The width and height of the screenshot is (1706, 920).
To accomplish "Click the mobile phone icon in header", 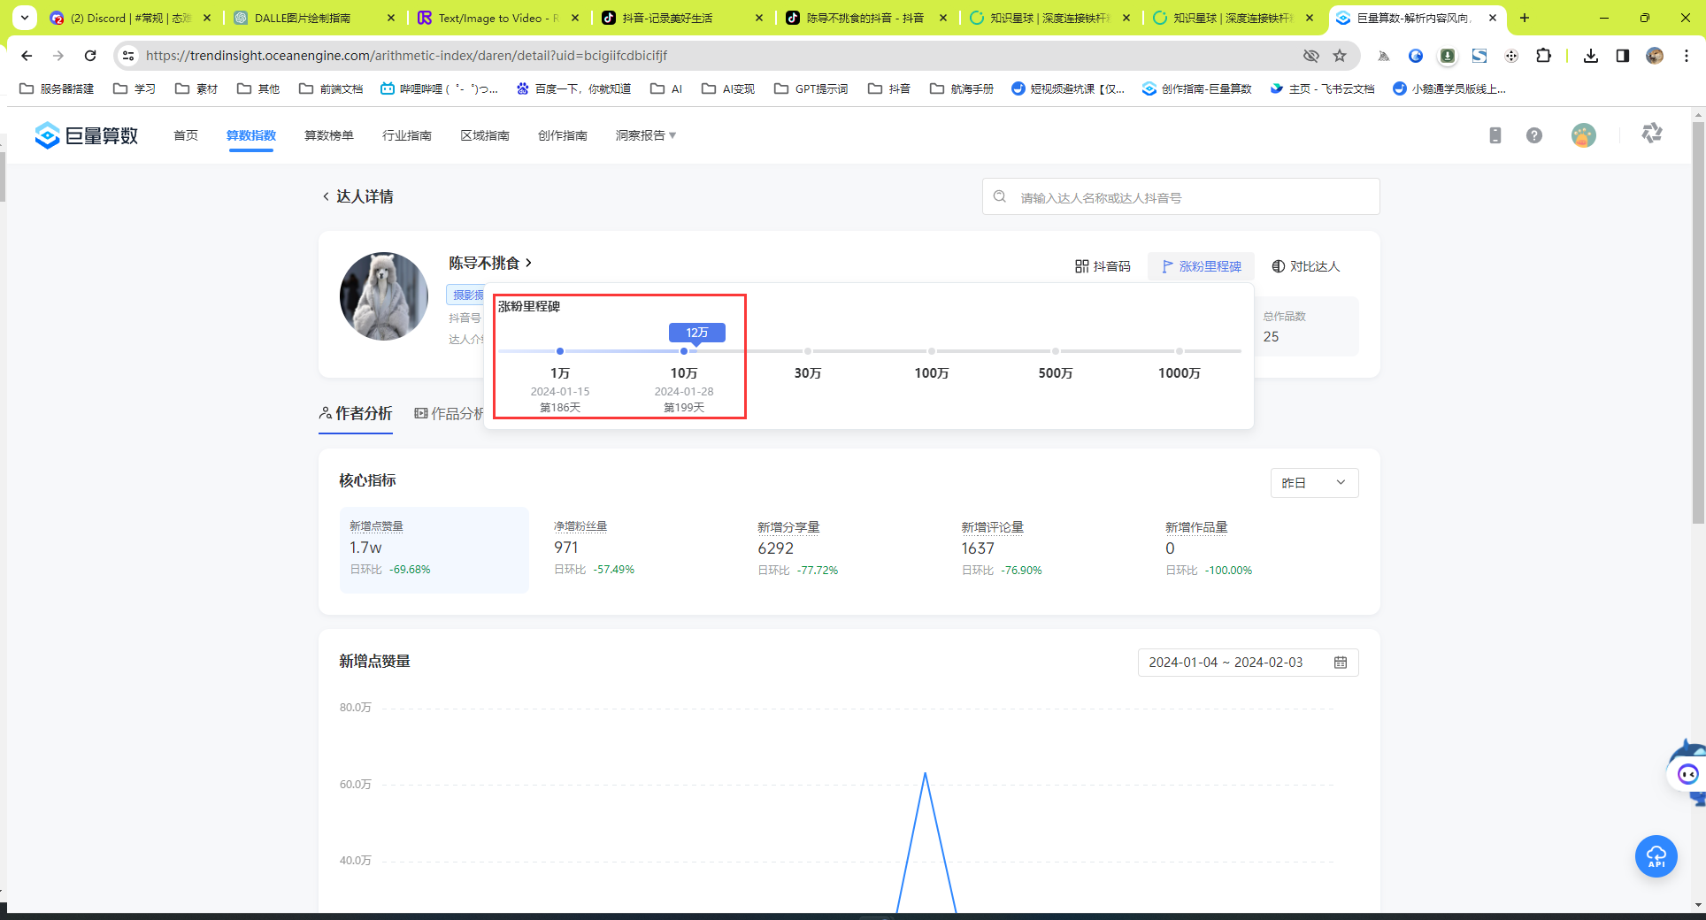I will [1495, 135].
